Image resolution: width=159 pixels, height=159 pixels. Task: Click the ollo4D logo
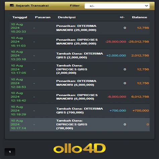click(79, 148)
